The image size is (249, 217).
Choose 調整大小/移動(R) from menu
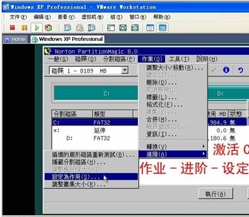coord(173,68)
